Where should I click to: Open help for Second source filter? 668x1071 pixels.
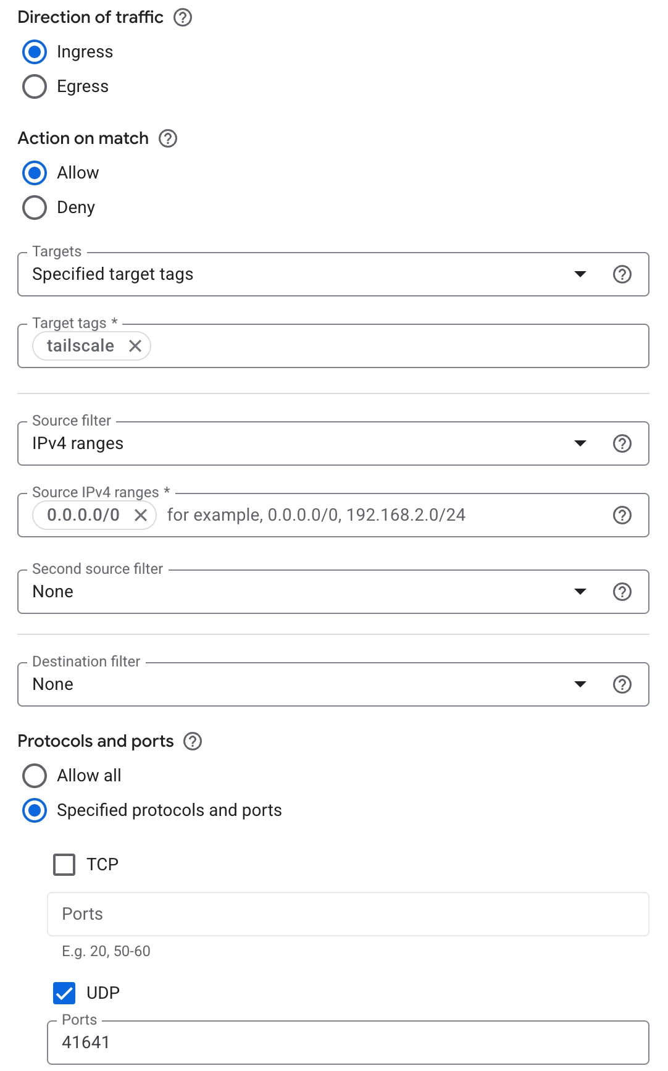click(622, 592)
